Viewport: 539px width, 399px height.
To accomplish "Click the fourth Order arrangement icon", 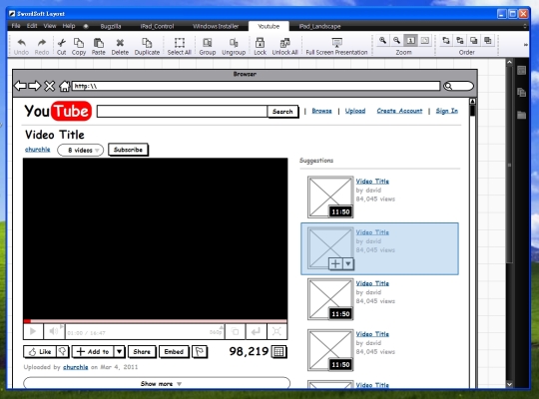I will pyautogui.click(x=487, y=41).
